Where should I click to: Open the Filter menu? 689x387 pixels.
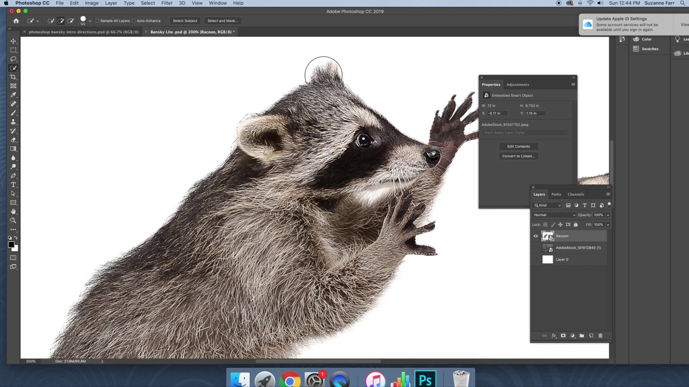point(167,3)
